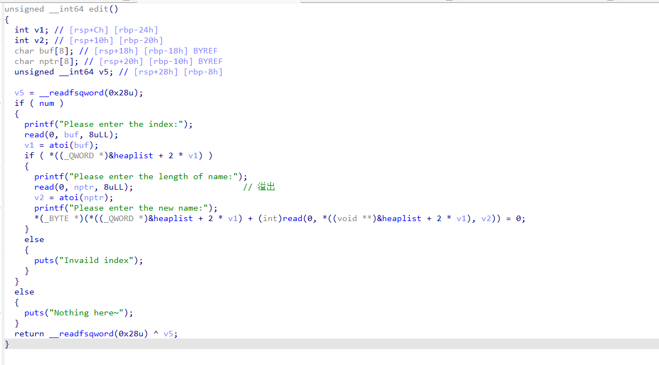The height and width of the screenshot is (365, 659).
Task: Click the "Please enter the length of name:" string
Action: [153, 177]
